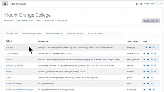
Task: Click the 'editingteacher' short name cell
Action: (133, 60)
